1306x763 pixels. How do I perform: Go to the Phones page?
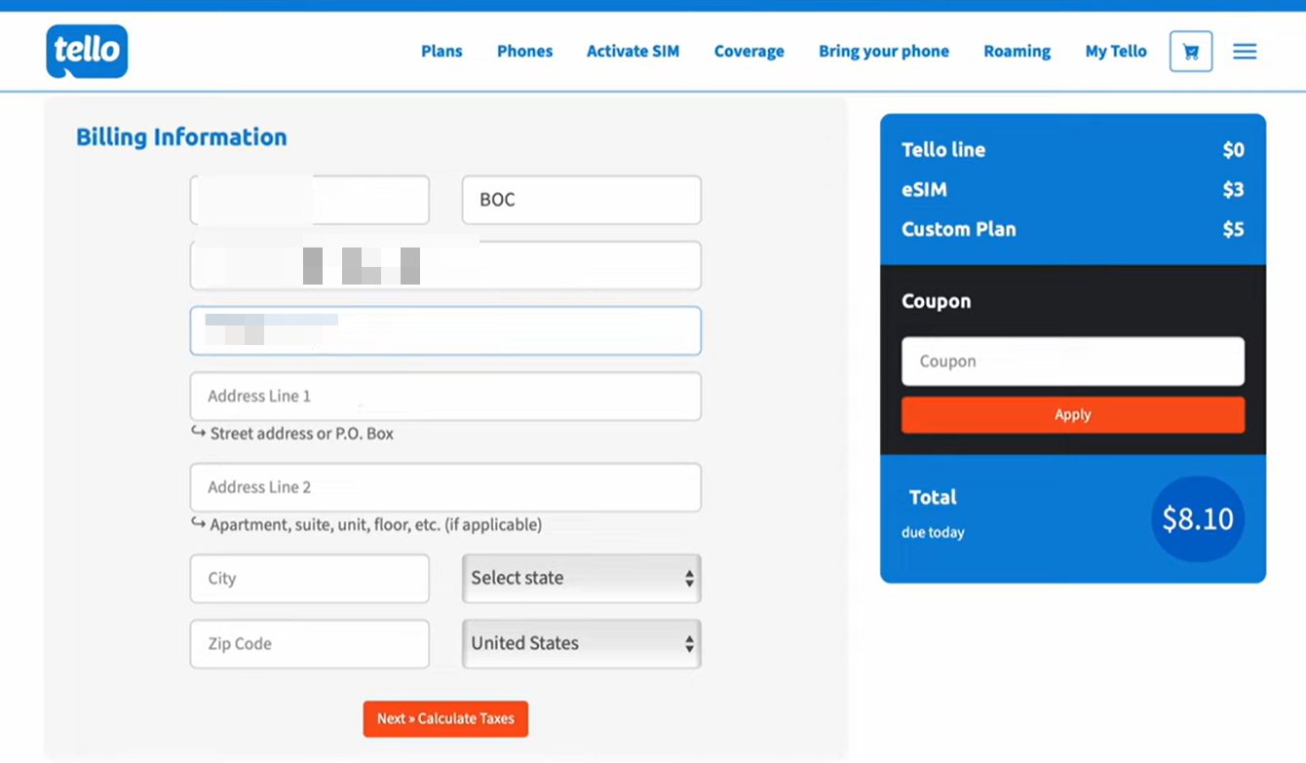point(524,52)
